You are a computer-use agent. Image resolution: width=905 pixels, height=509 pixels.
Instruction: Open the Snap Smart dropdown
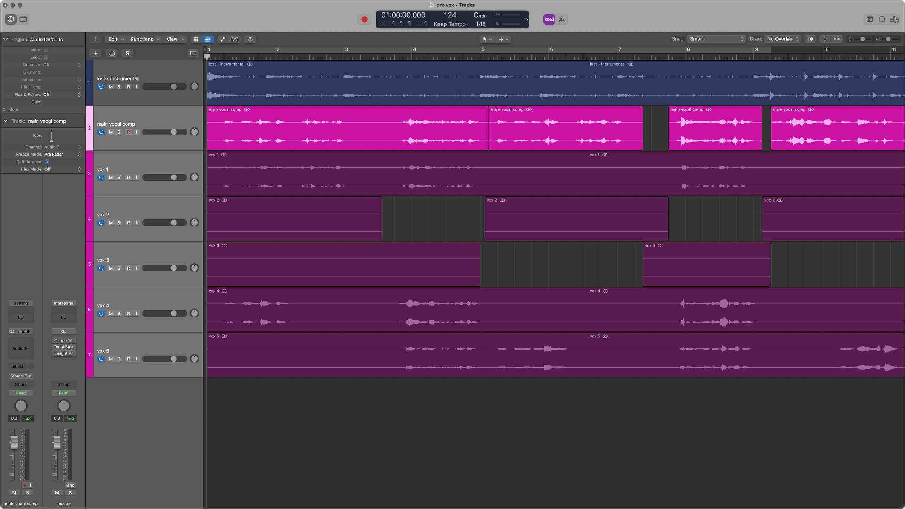716,39
